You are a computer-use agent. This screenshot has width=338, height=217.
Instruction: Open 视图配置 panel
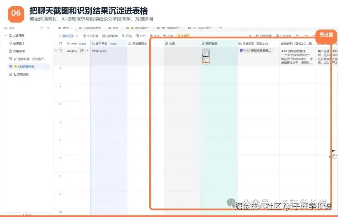pos(110,36)
